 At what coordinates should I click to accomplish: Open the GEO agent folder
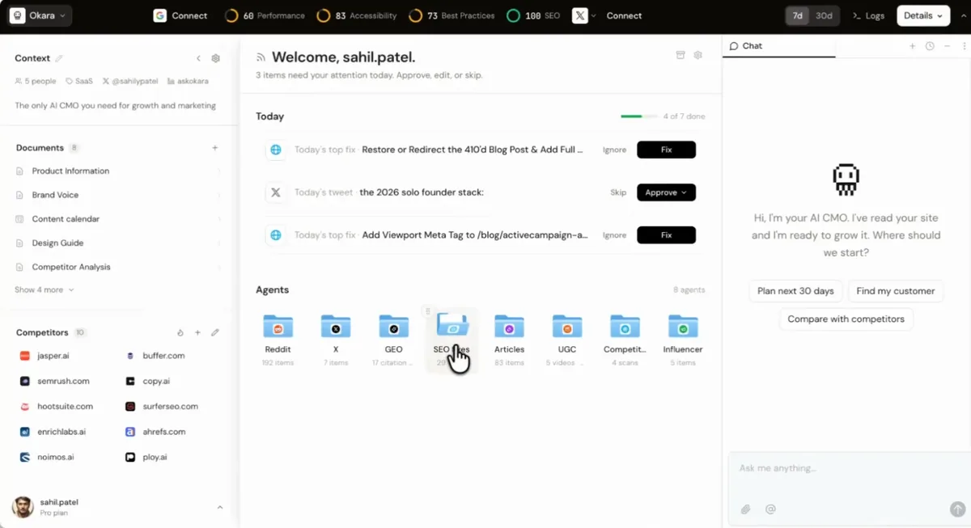point(393,340)
